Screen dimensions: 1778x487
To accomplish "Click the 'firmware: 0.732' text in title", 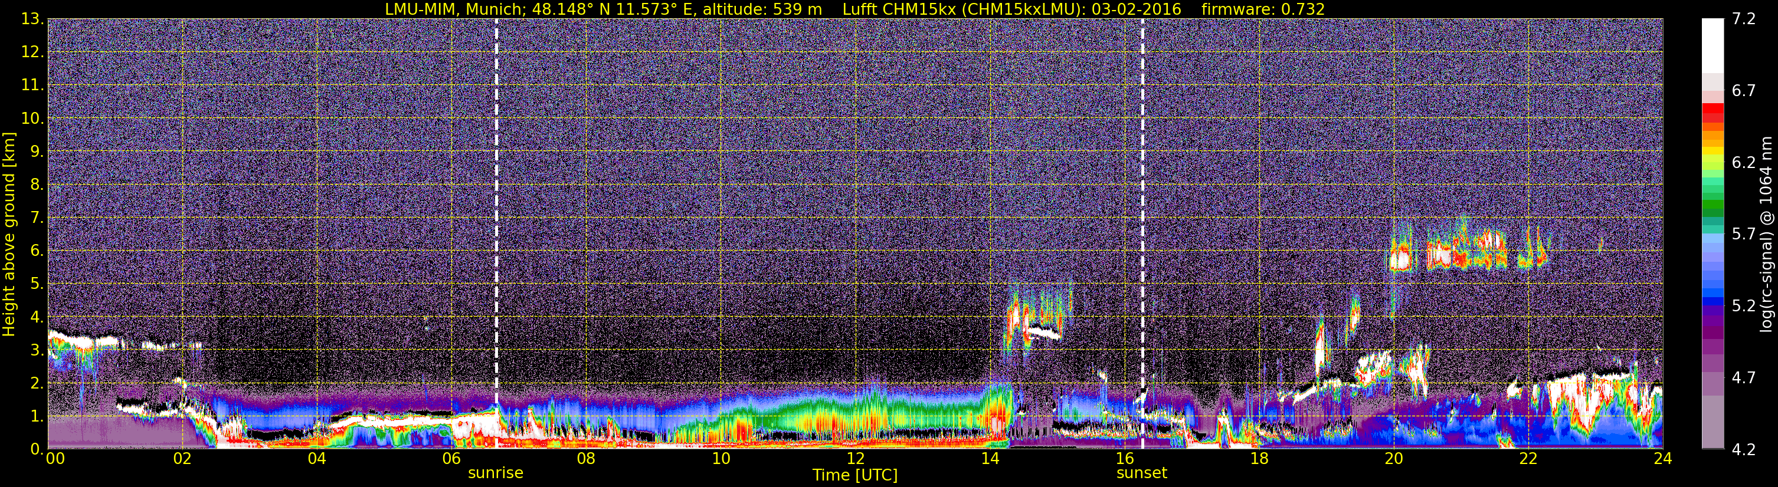I will (x=1262, y=9).
